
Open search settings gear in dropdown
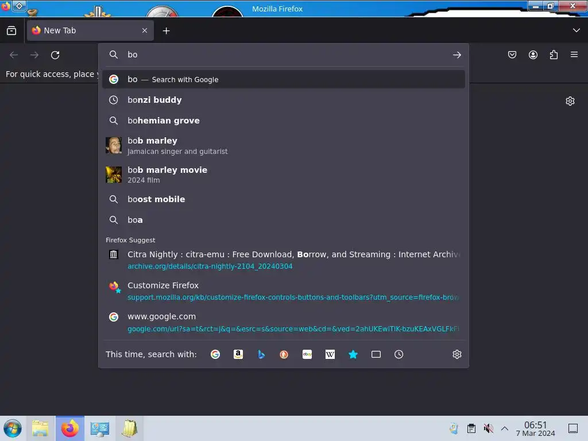(x=457, y=354)
